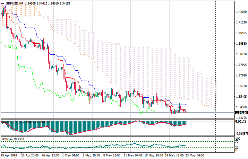
Task: Click the 1.42080 price axis label
Action: click(x=241, y=12)
